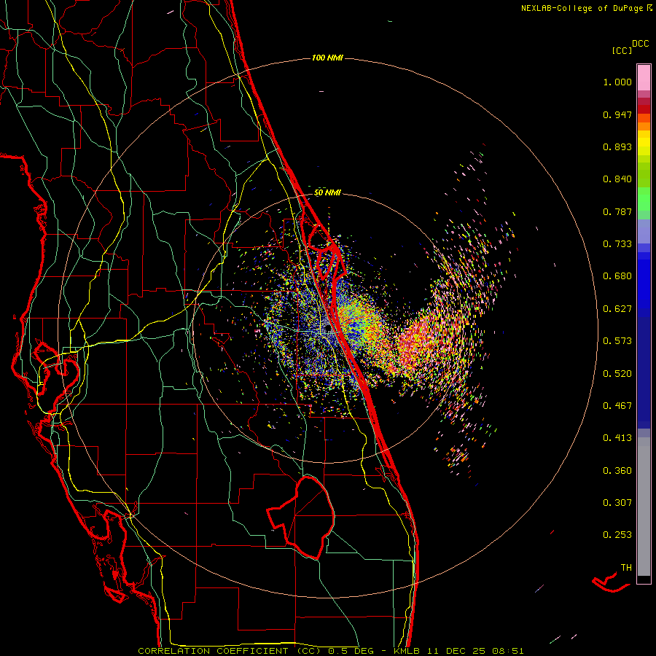Click the 0.520 scale value
The width and height of the screenshot is (656, 656).
coord(617,374)
